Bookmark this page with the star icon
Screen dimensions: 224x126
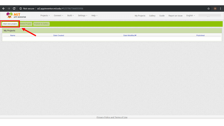pyautogui.click(x=208, y=9)
